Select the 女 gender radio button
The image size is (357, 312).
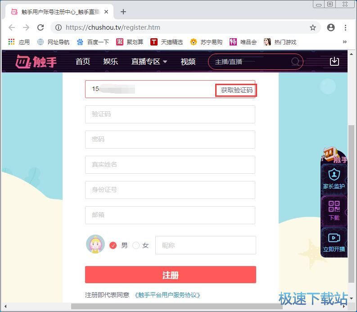click(x=136, y=245)
